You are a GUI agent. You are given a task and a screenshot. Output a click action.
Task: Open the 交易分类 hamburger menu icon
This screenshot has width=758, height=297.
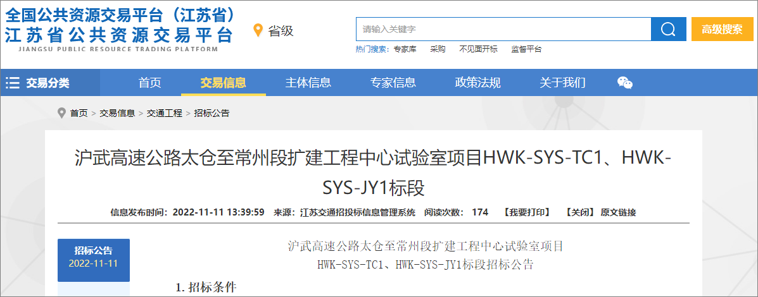click(x=13, y=83)
